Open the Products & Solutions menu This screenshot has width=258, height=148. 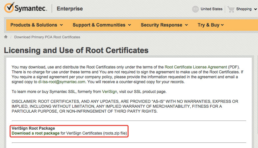[x=37, y=25]
